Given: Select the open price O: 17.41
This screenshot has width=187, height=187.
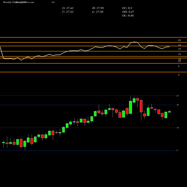Looking at the screenshot, I should [x=68, y=8].
